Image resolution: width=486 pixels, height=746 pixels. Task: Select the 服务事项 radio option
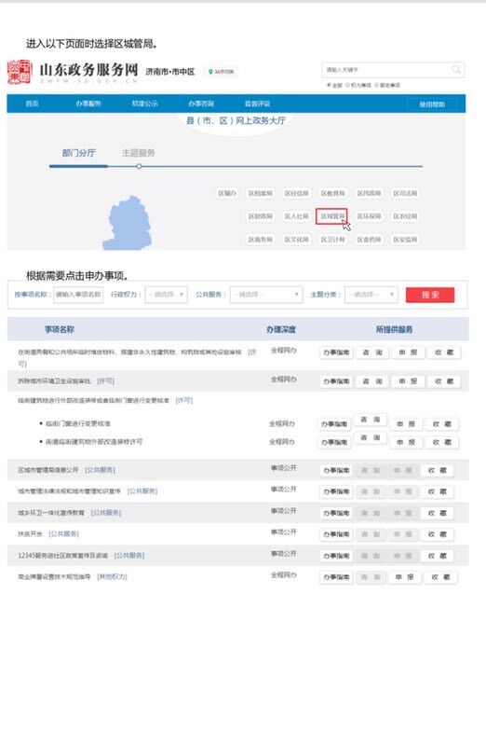pos(387,85)
